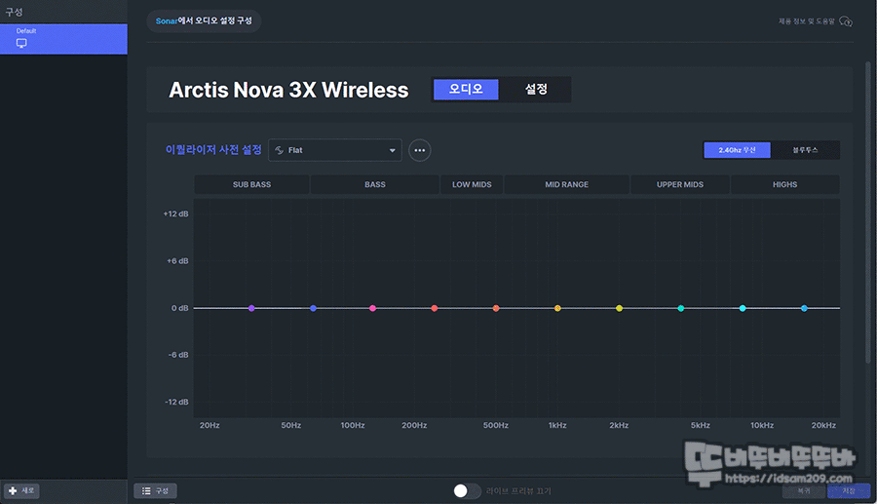Select the EQ point above 500Hz
This screenshot has width=877, height=504.
(x=496, y=308)
